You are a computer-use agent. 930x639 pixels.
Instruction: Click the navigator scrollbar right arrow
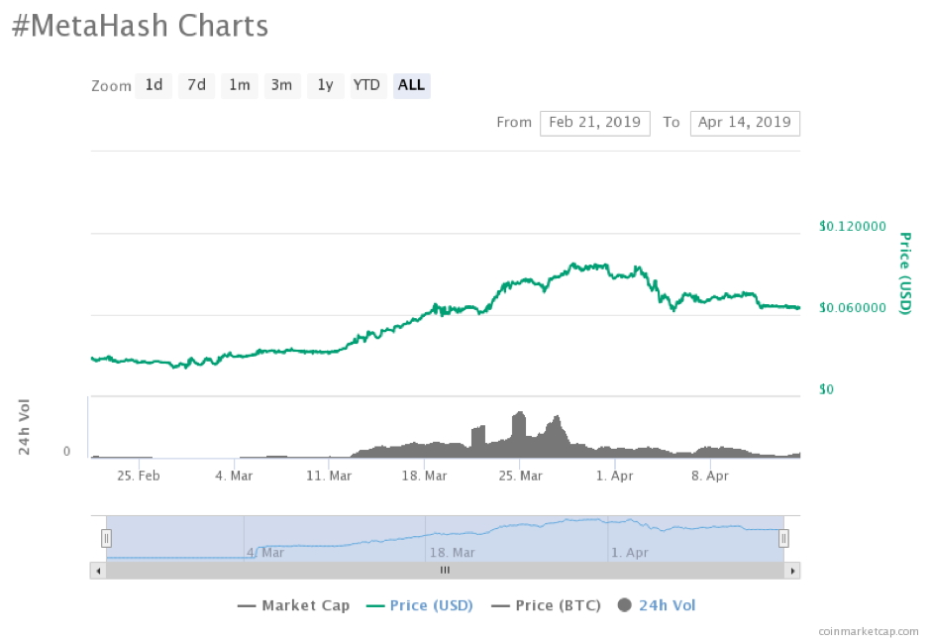[792, 571]
